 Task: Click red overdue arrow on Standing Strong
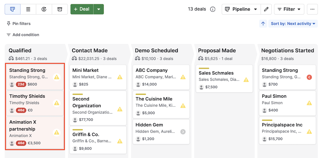(309, 77)
